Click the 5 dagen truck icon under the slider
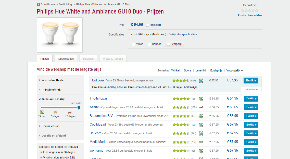 56,112
